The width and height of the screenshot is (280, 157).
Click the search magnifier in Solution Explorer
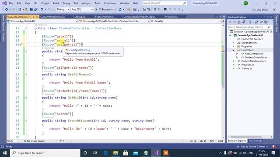coord(269,27)
